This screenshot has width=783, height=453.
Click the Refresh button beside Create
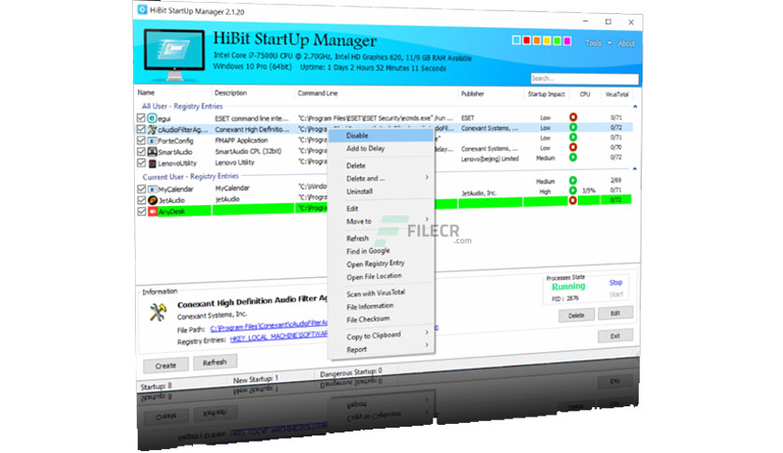214,362
